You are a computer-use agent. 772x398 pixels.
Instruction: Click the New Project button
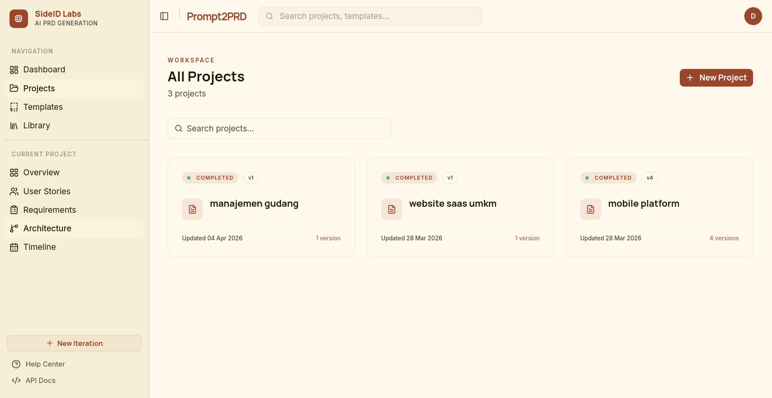click(716, 78)
